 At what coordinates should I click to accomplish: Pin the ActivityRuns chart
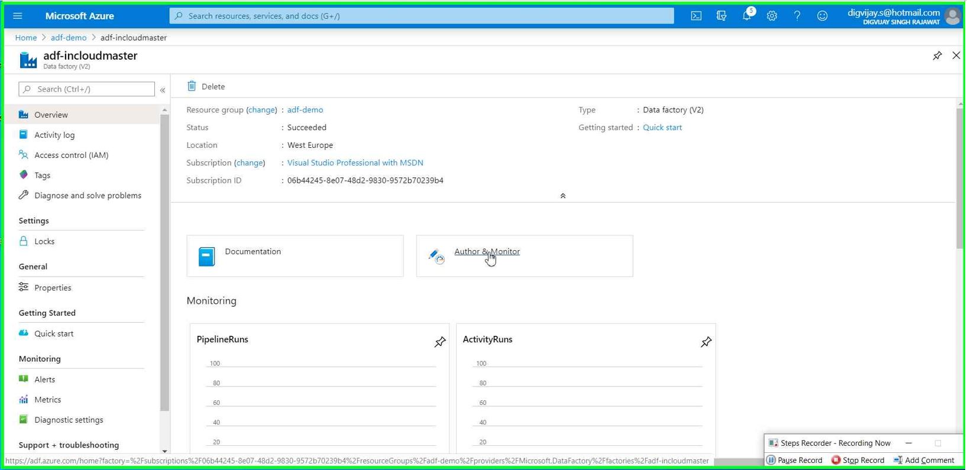(x=706, y=342)
